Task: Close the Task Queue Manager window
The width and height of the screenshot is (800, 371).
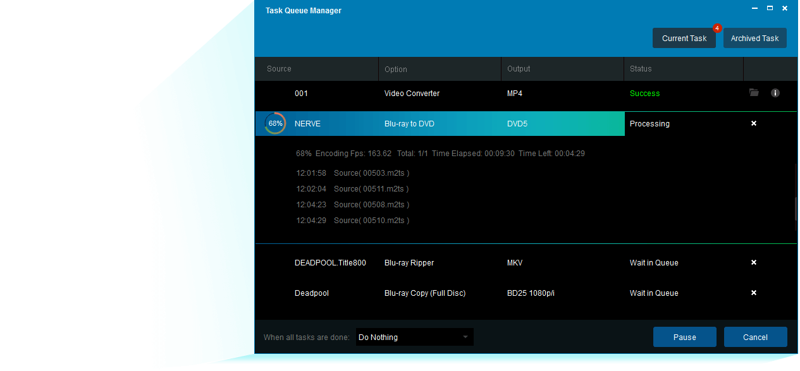Action: click(785, 8)
